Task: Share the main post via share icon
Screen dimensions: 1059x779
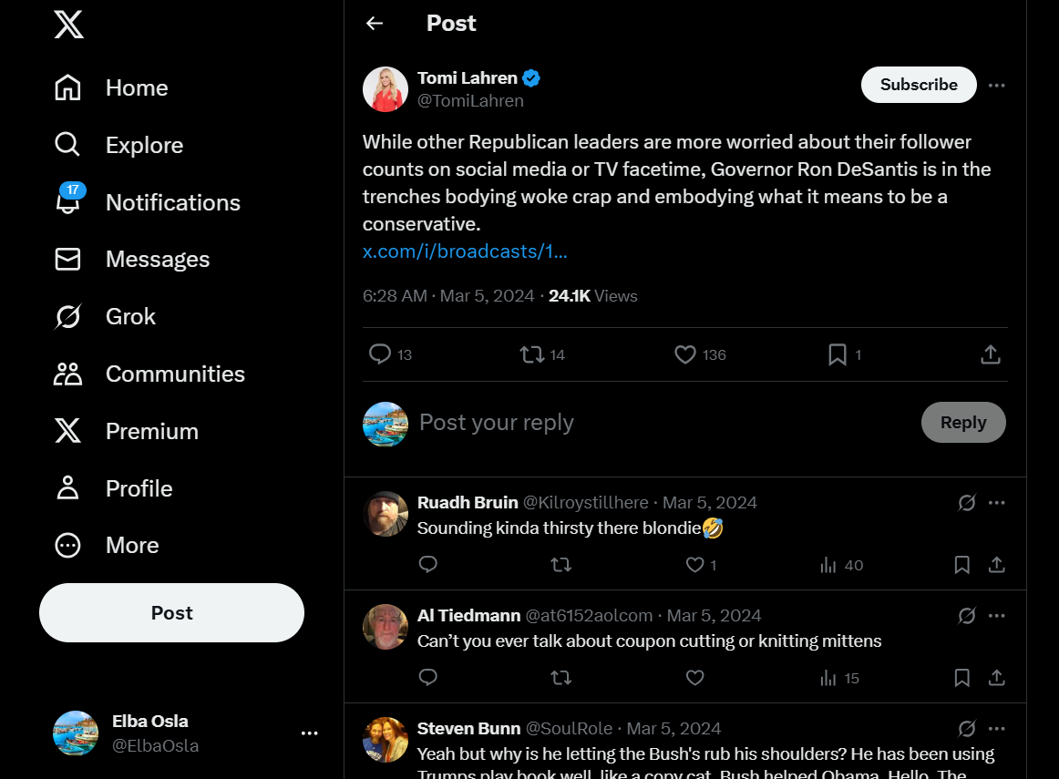Action: pos(991,354)
